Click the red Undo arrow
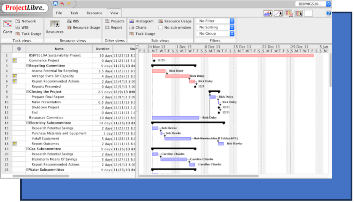The width and height of the screenshot is (354, 202). 62,4
